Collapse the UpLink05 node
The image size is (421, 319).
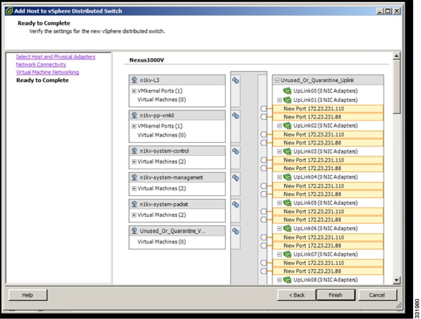pos(280,203)
